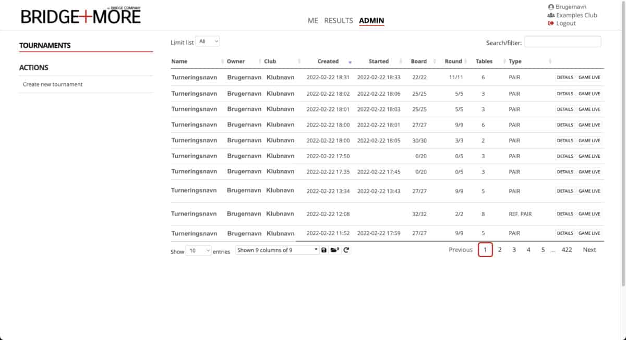Screen dimensions: 626x340
Task: Open the Limit list dropdown
Action: click(208, 42)
